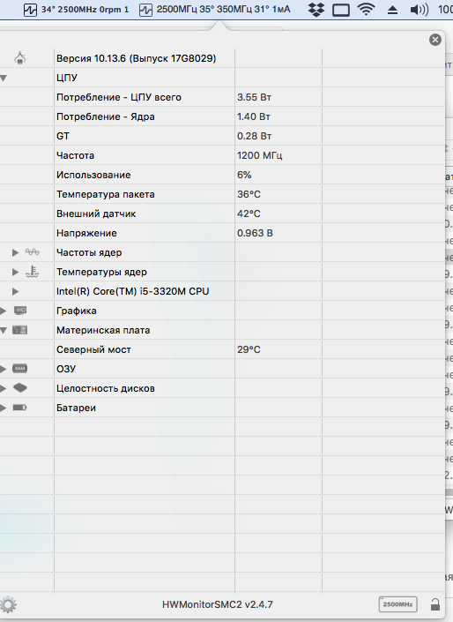
Task: Click the 3.55 Вт value
Action: point(254,97)
